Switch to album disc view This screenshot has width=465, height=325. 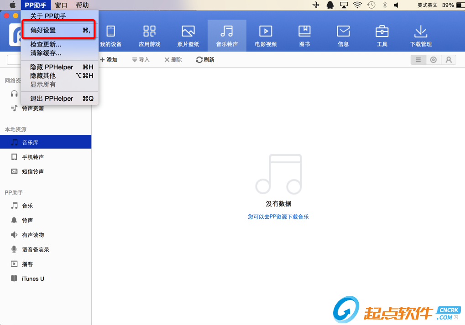(x=433, y=60)
